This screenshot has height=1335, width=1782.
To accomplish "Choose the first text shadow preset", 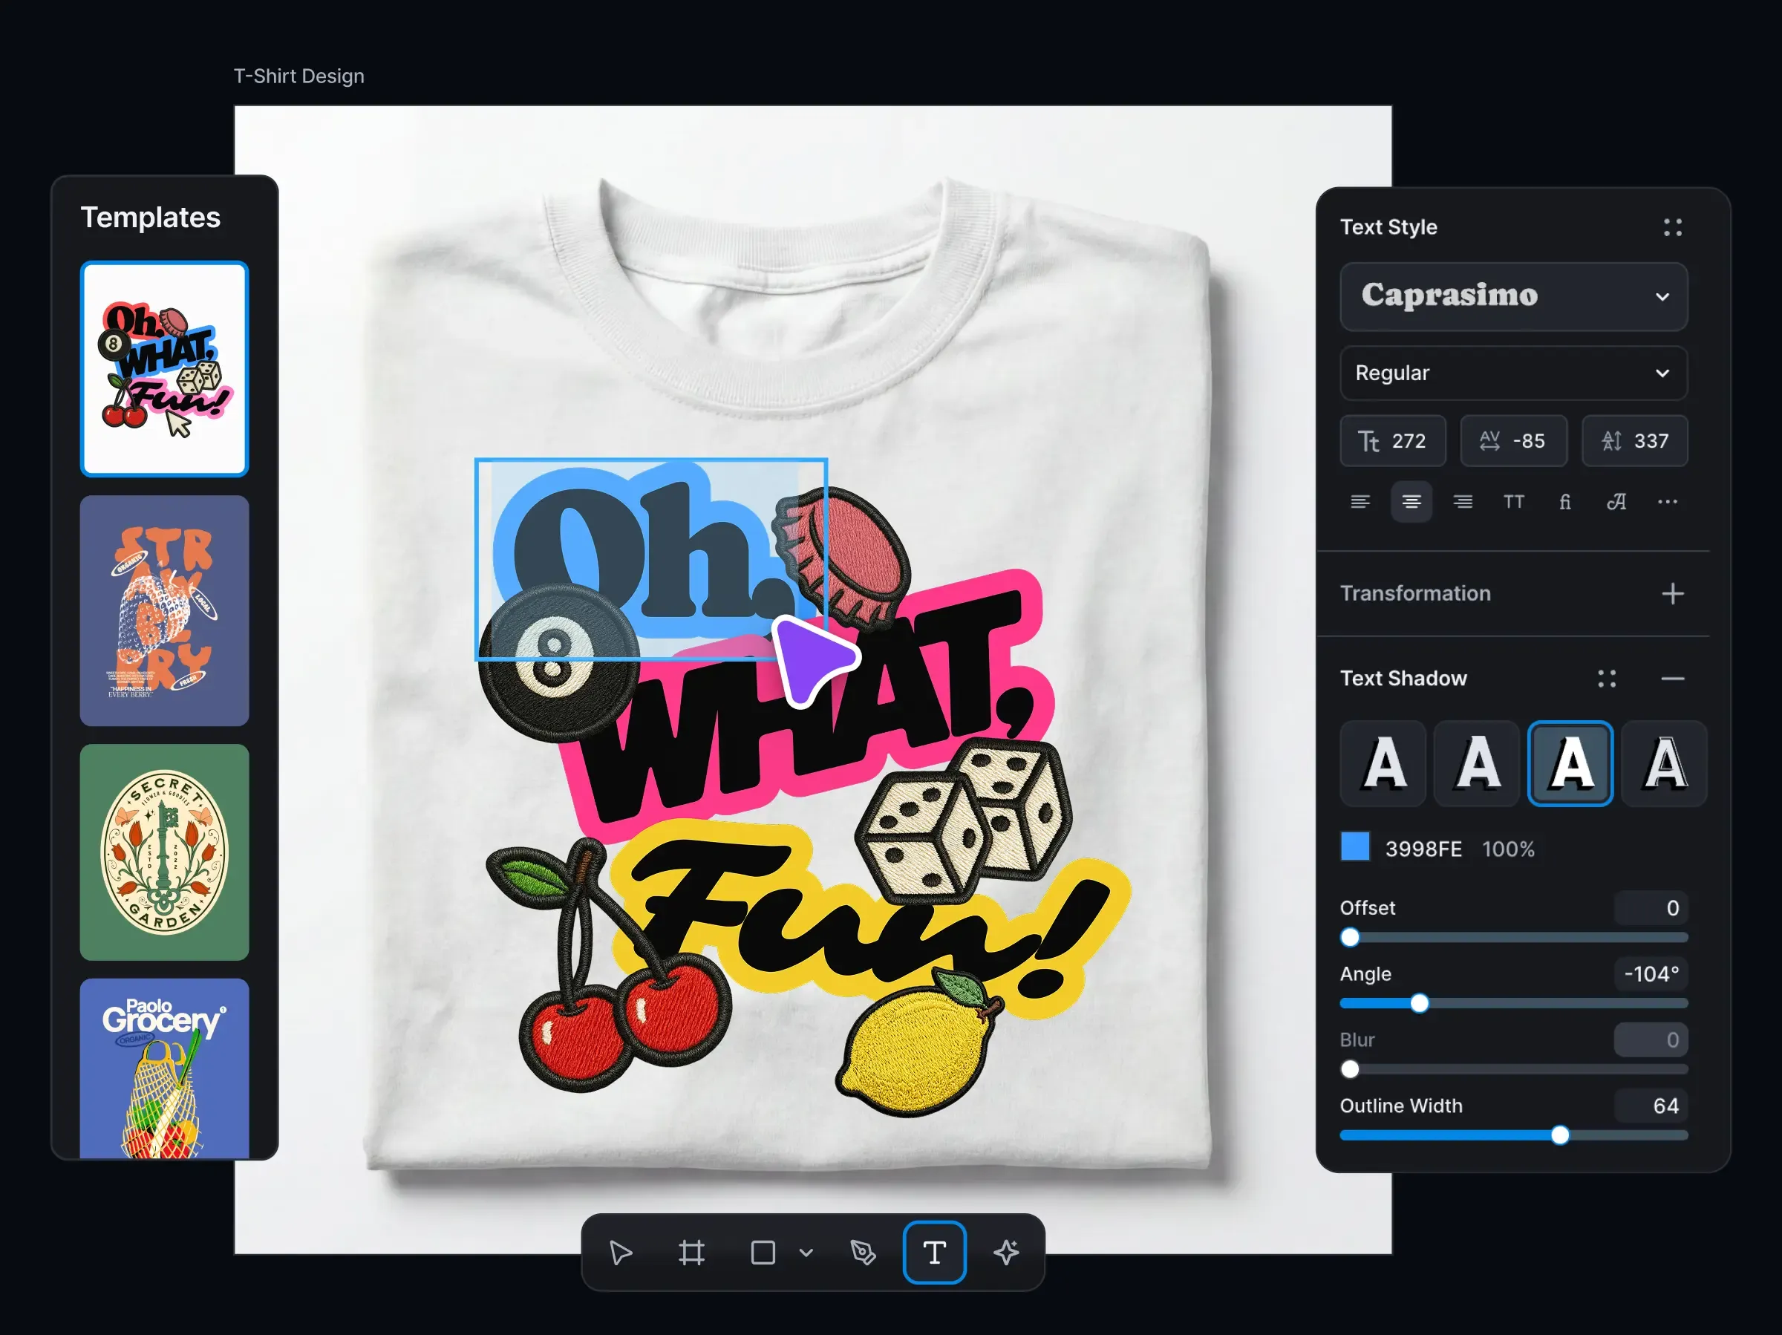I will (1383, 764).
